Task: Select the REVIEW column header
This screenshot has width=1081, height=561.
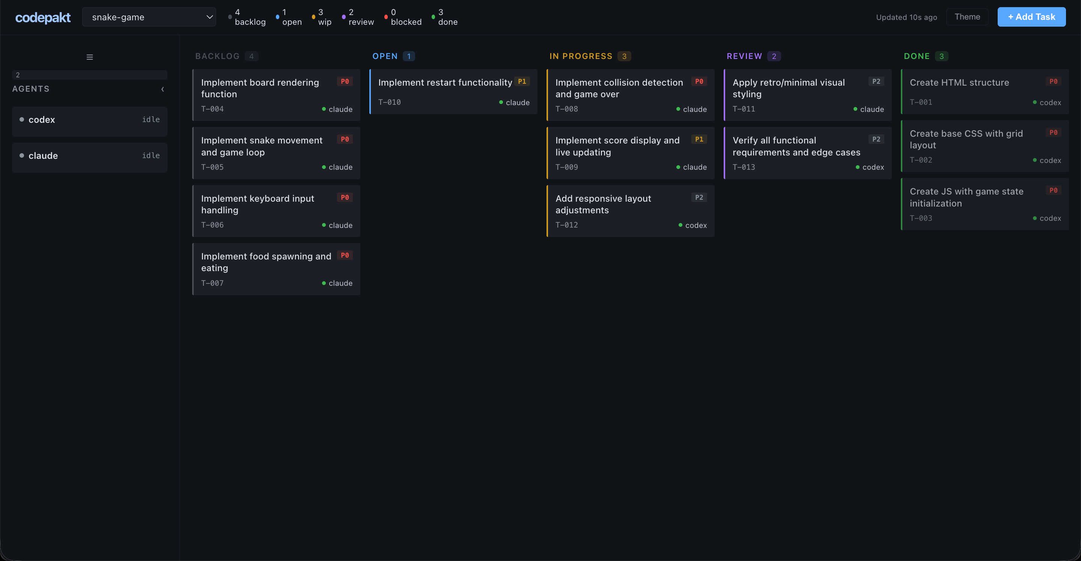Action: point(744,56)
